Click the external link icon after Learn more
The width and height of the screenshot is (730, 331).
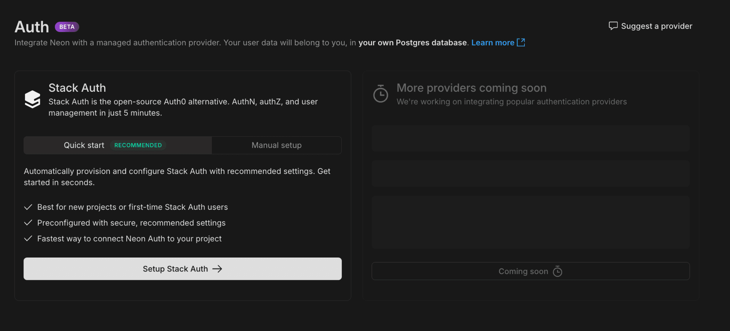(x=521, y=43)
